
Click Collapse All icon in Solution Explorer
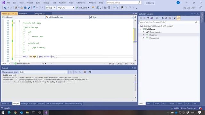pyautogui.click(x=166, y=18)
